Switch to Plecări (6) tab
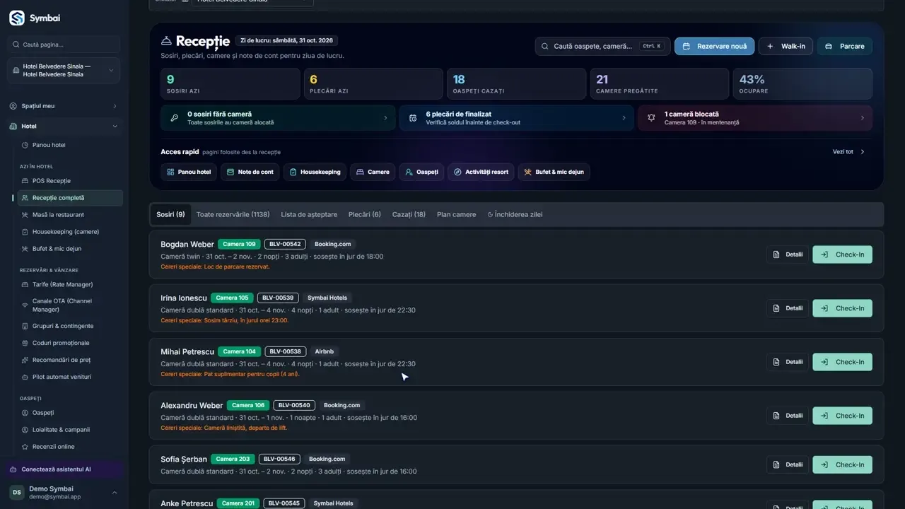 (x=365, y=214)
